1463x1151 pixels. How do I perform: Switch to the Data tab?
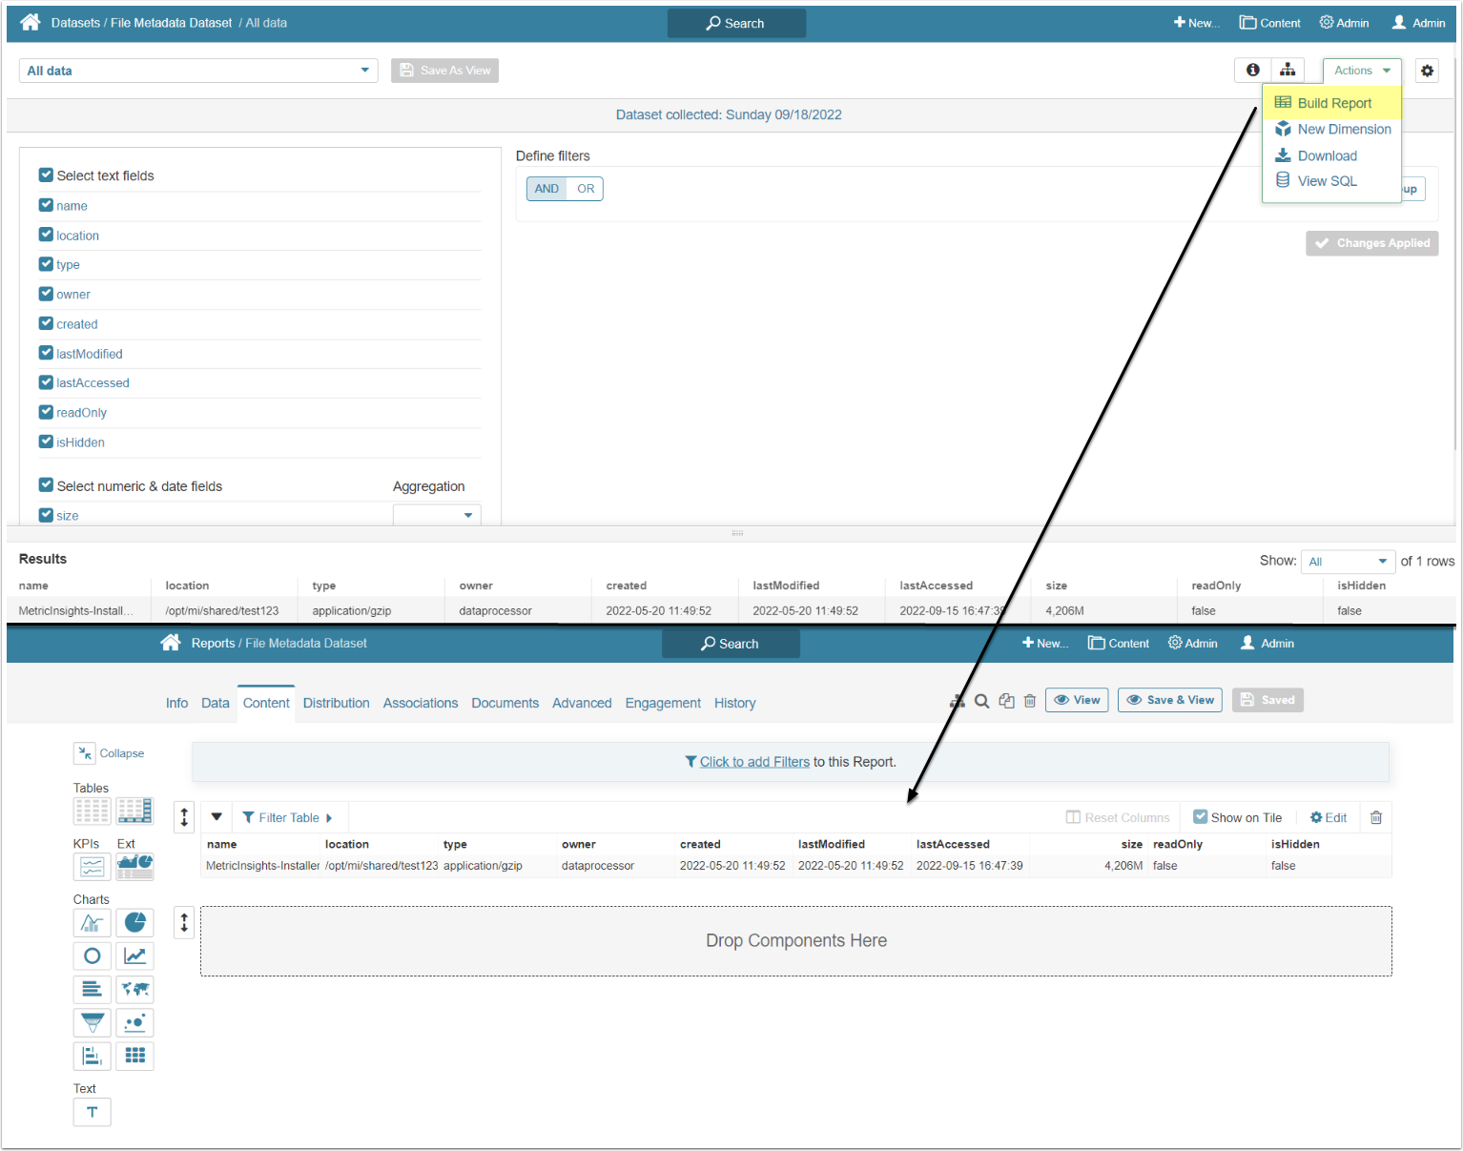pyautogui.click(x=216, y=703)
